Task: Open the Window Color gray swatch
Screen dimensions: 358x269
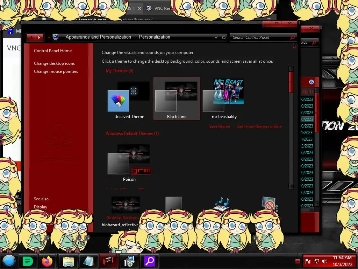Action: point(173,204)
